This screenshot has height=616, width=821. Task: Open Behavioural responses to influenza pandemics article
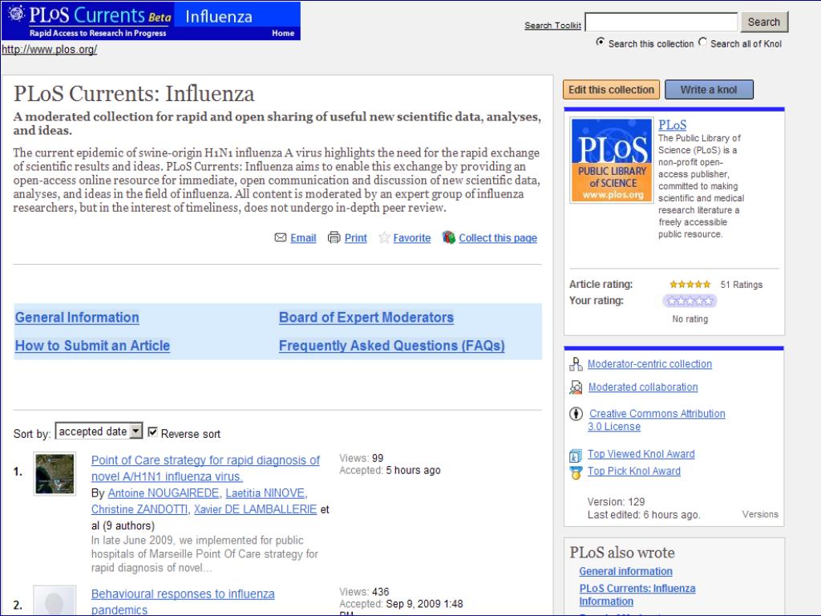click(183, 602)
